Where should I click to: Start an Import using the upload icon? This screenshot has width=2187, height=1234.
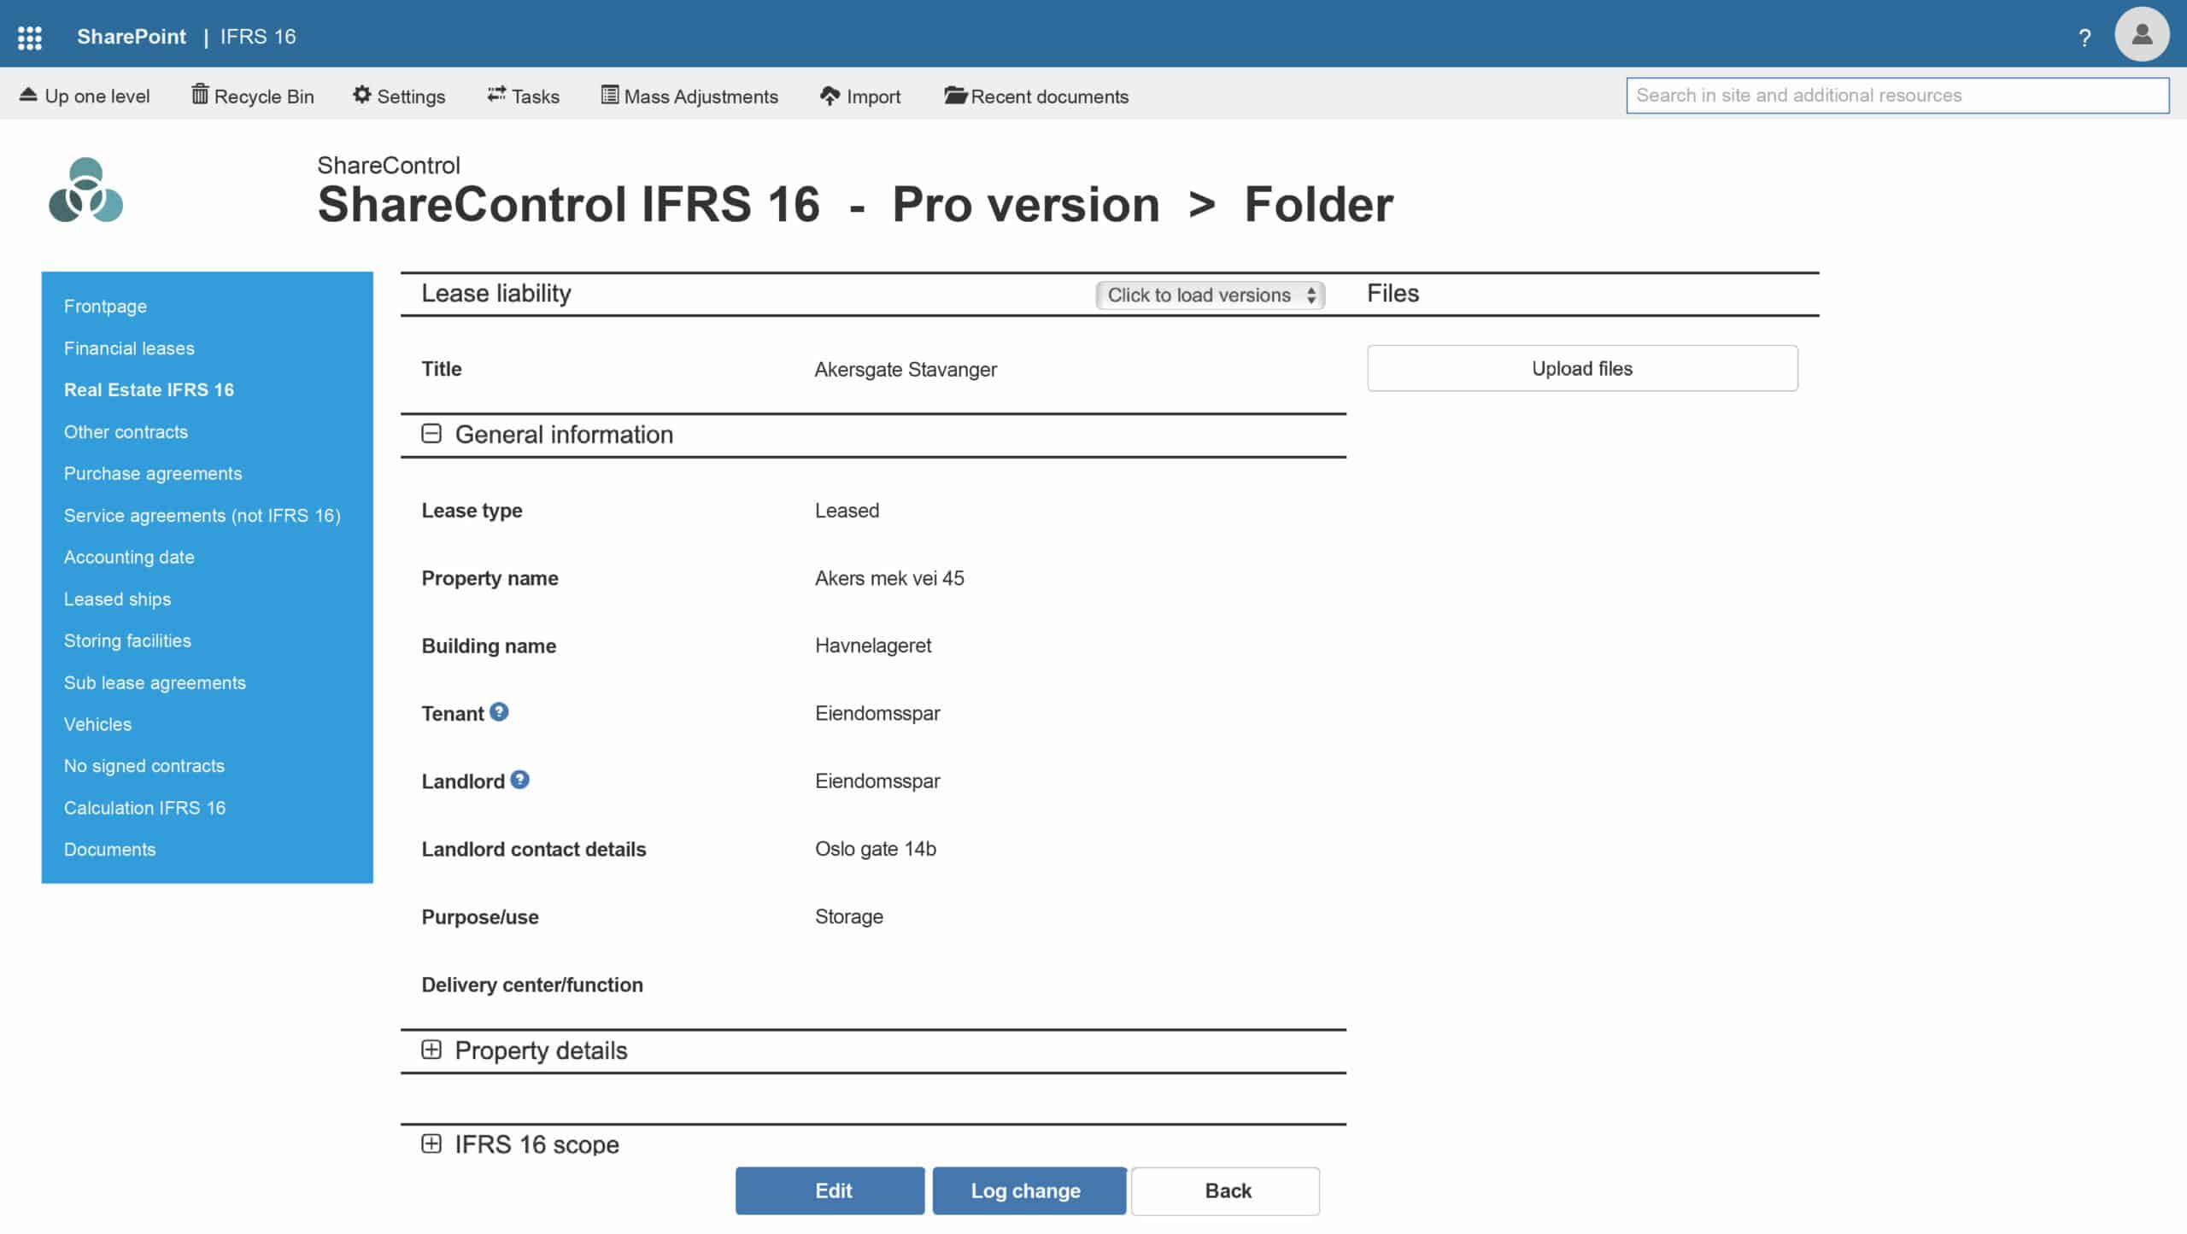860,96
